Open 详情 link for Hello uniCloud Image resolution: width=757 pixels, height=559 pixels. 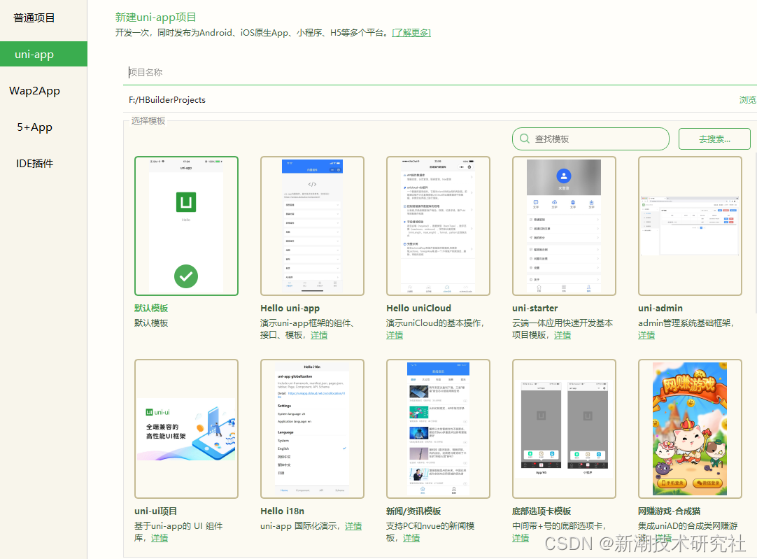pyautogui.click(x=395, y=335)
